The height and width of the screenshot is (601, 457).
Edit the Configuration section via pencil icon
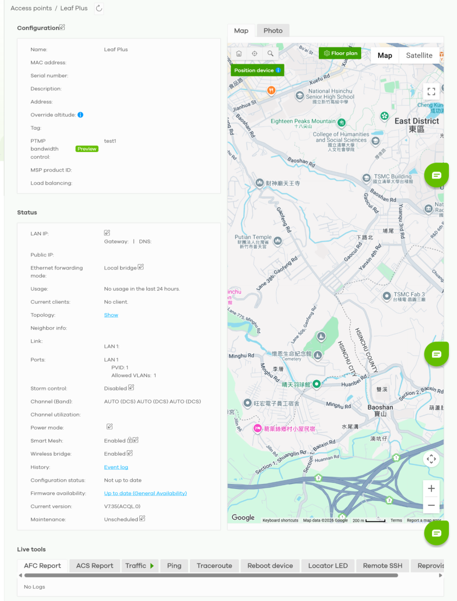pos(62,27)
